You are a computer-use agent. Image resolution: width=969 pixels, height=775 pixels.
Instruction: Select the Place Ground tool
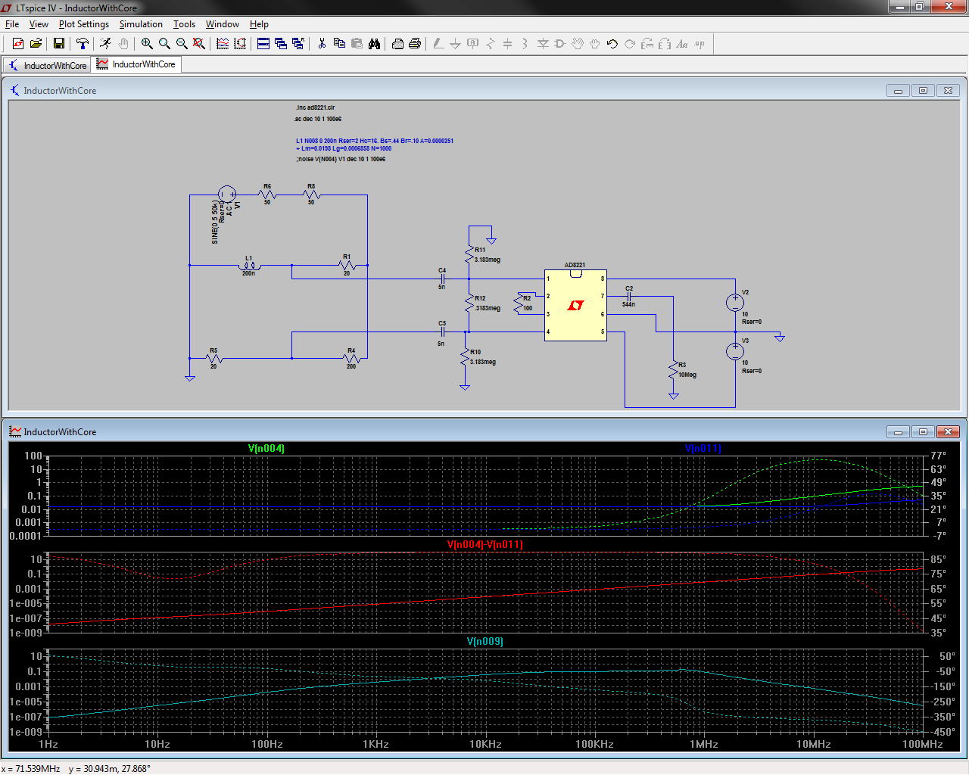(456, 44)
